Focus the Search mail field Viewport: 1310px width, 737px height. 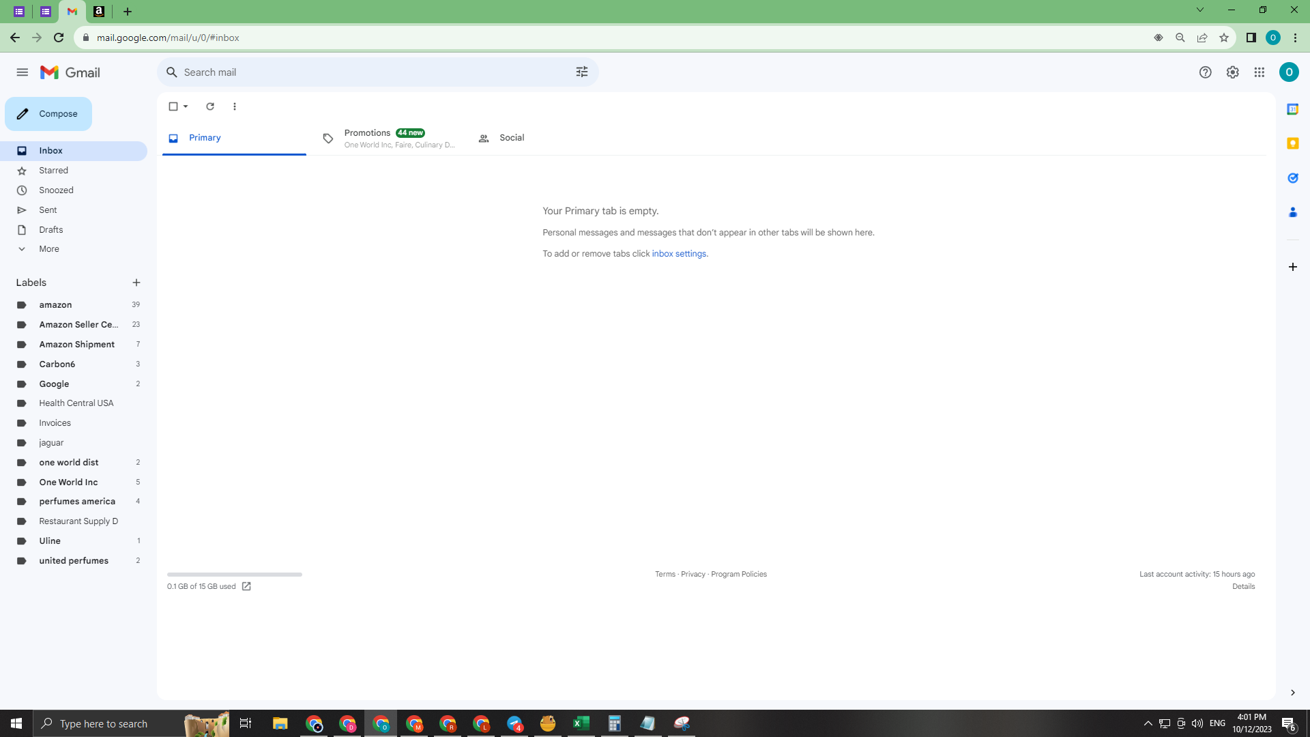(378, 72)
